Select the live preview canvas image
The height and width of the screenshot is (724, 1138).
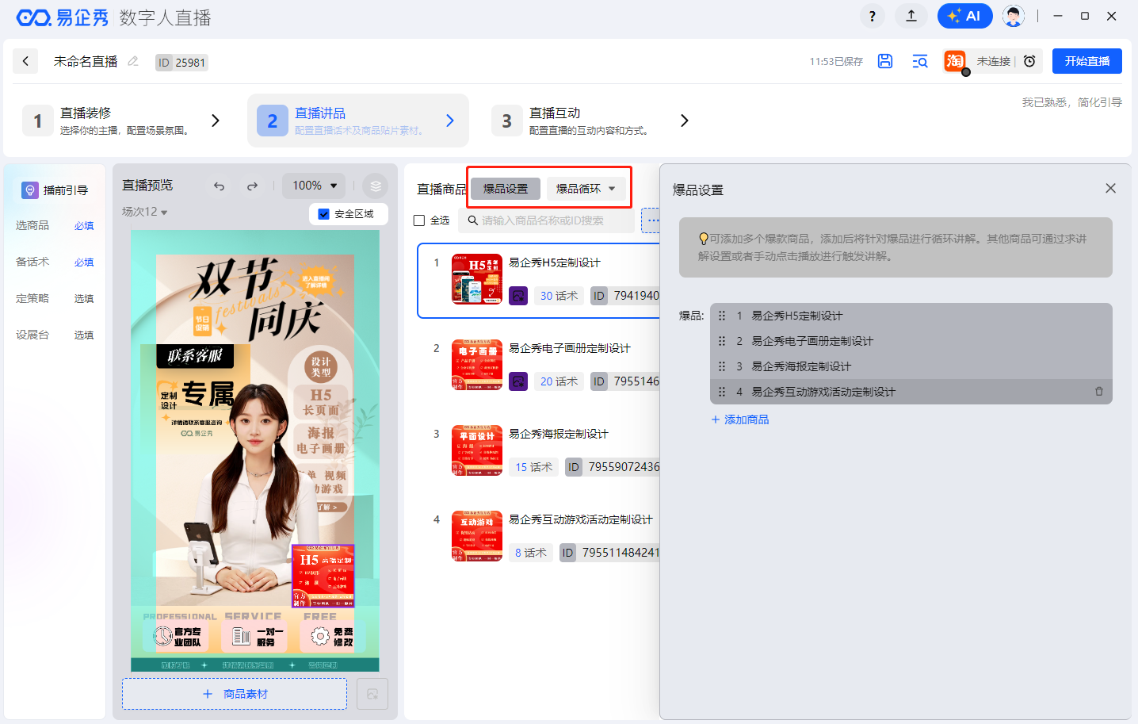(x=255, y=450)
